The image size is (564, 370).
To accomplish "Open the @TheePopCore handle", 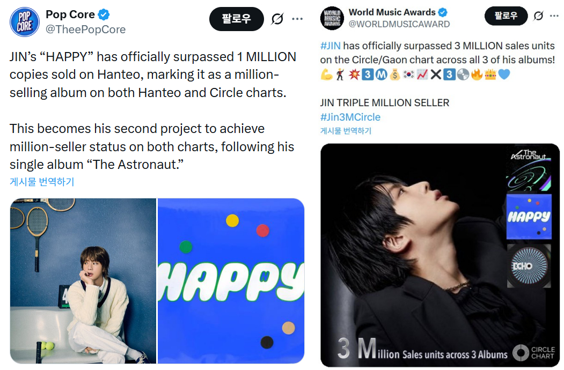I will tap(86, 29).
